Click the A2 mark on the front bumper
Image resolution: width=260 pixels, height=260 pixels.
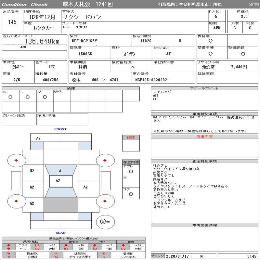(x=38, y=138)
